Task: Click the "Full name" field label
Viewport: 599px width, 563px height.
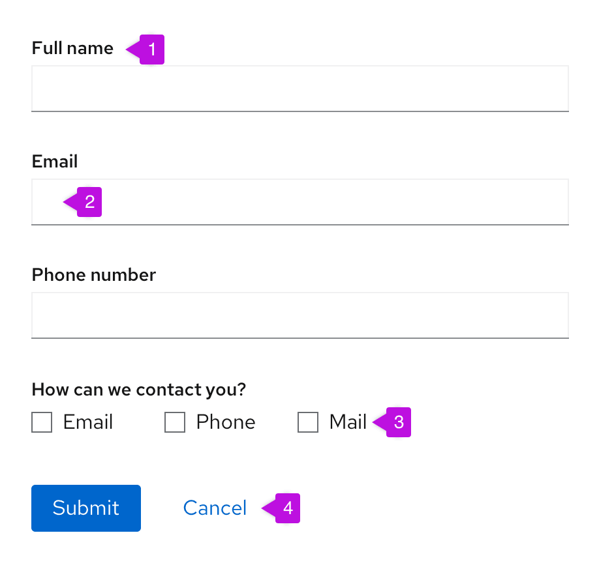Action: [72, 48]
